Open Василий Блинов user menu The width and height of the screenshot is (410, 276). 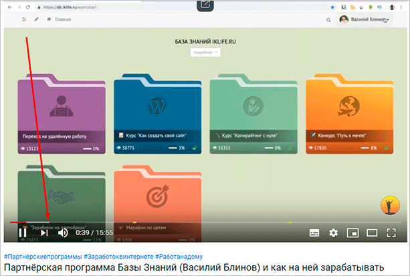pos(365,19)
